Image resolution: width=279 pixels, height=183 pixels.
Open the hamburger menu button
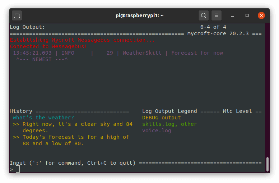click(217, 15)
